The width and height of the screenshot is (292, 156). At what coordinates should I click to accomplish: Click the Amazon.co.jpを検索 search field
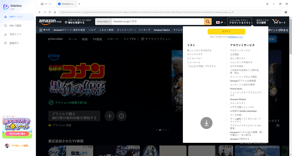158,22
